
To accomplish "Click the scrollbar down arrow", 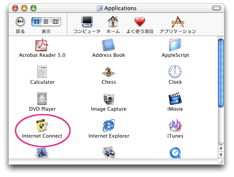I will click(x=221, y=155).
